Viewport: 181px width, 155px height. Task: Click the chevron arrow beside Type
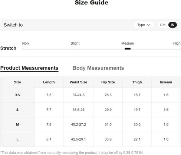point(149,25)
